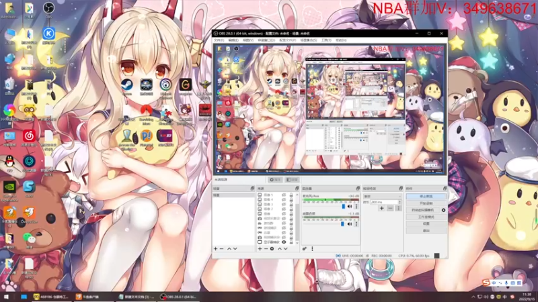Enable Studio Mode (工作室模式)

coord(426,217)
